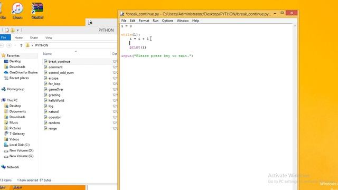Image resolution: width=338 pixels, height=190 pixels.
Task: Open New Volume (G:) drive
Action: coord(21,156)
